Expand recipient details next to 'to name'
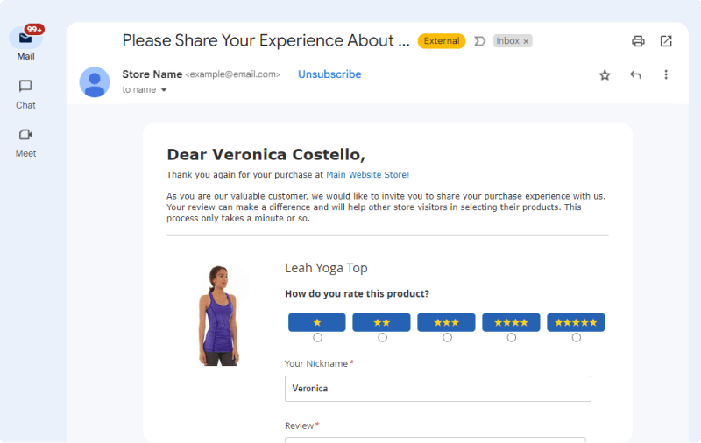The height and width of the screenshot is (443, 701). pos(164,90)
